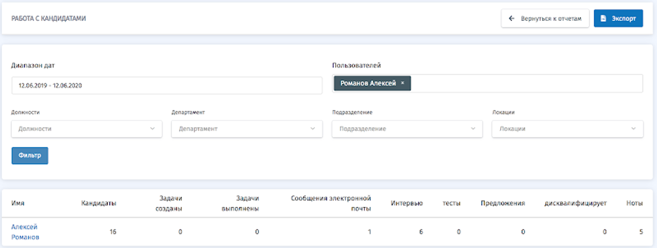The height and width of the screenshot is (248, 657).
Task: Open the Должности dropdown
Action: 87,129
